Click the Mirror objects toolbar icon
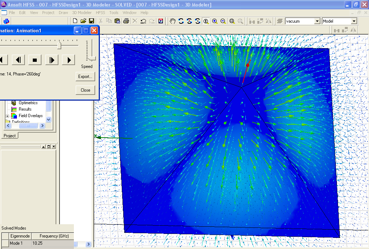The height and width of the screenshot is (249, 369). pos(268,21)
